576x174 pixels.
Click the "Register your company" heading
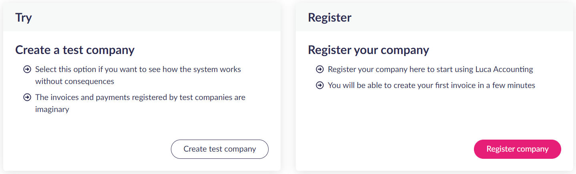[x=368, y=50]
